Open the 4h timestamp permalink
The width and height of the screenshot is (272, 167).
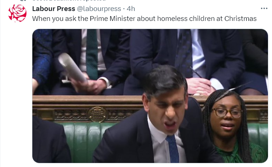[x=131, y=9]
